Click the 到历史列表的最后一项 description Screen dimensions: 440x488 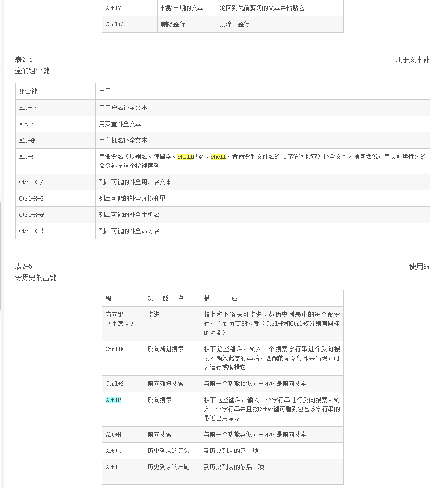pyautogui.click(x=234, y=467)
